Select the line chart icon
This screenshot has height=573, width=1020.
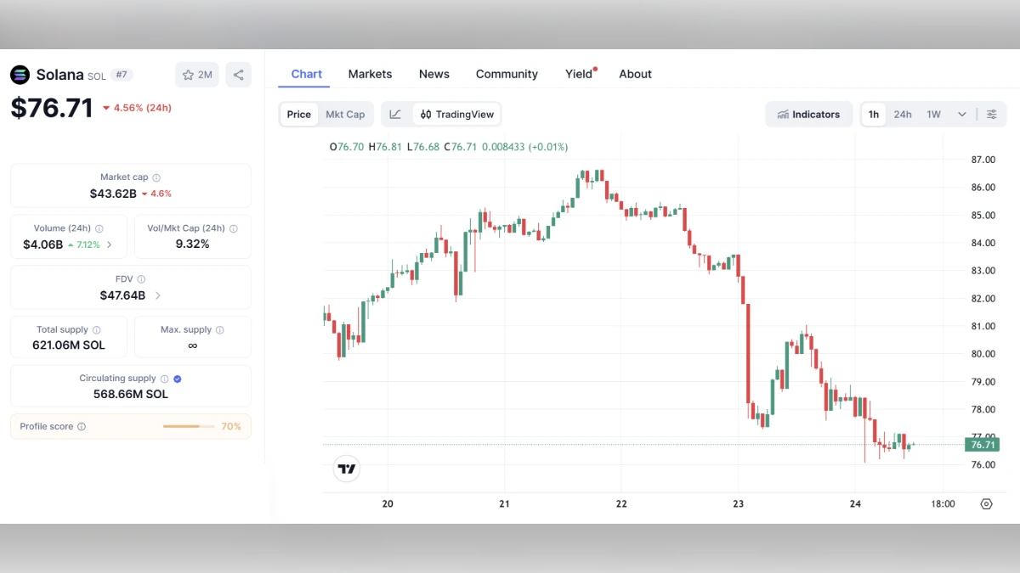click(x=394, y=114)
